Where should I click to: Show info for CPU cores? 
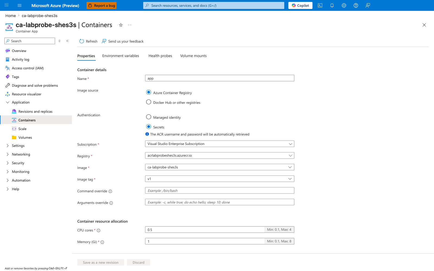(x=99, y=231)
